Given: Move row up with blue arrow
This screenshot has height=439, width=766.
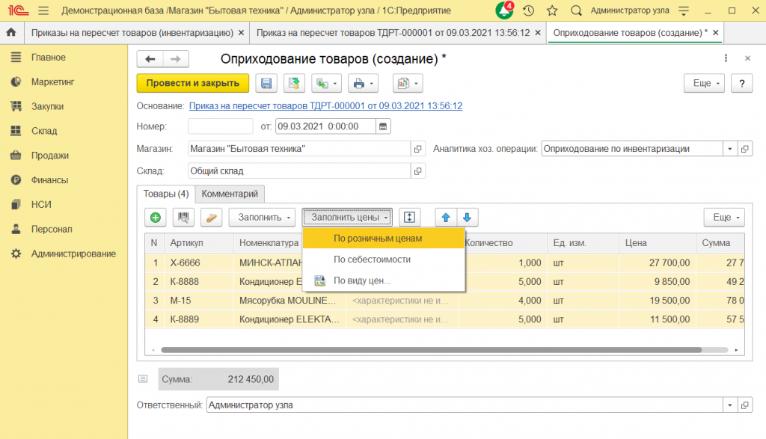Looking at the screenshot, I should [446, 218].
